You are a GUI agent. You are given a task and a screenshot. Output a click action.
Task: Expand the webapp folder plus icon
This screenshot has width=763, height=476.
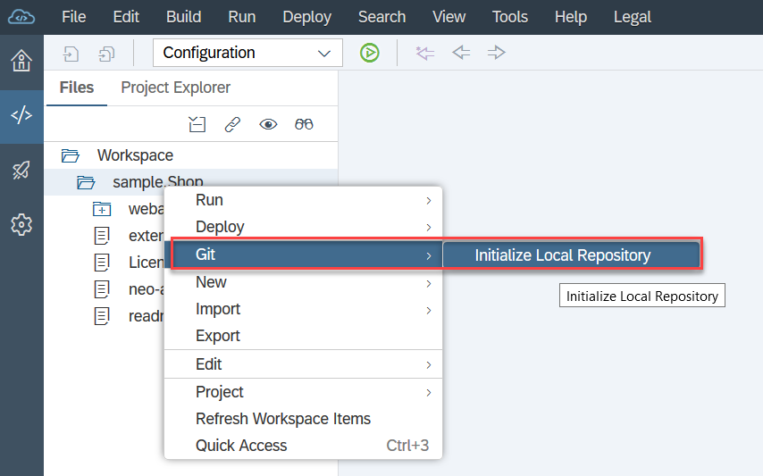coord(102,209)
